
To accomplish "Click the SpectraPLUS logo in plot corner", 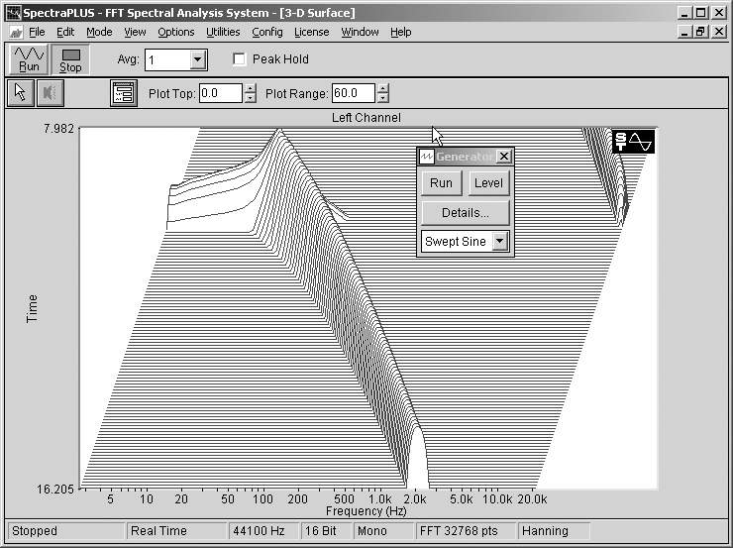I will [x=634, y=142].
